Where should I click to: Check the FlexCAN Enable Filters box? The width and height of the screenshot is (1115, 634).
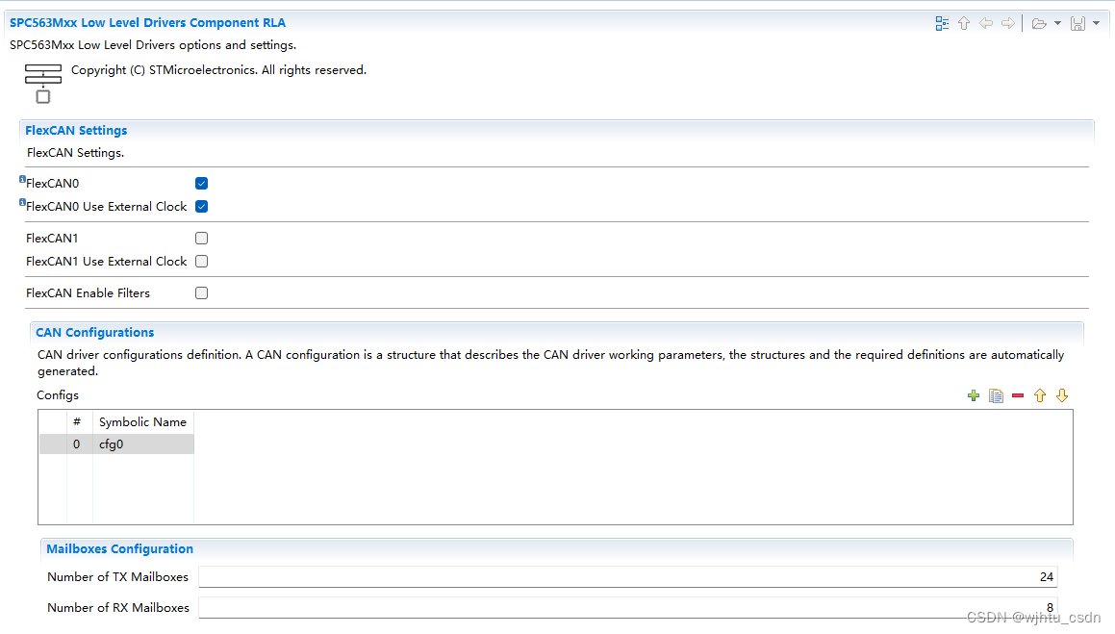point(201,292)
